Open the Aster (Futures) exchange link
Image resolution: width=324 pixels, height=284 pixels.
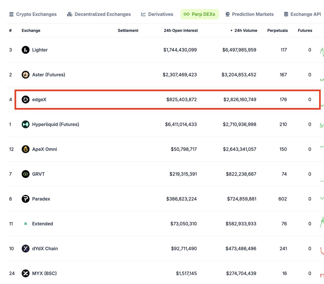coord(49,75)
